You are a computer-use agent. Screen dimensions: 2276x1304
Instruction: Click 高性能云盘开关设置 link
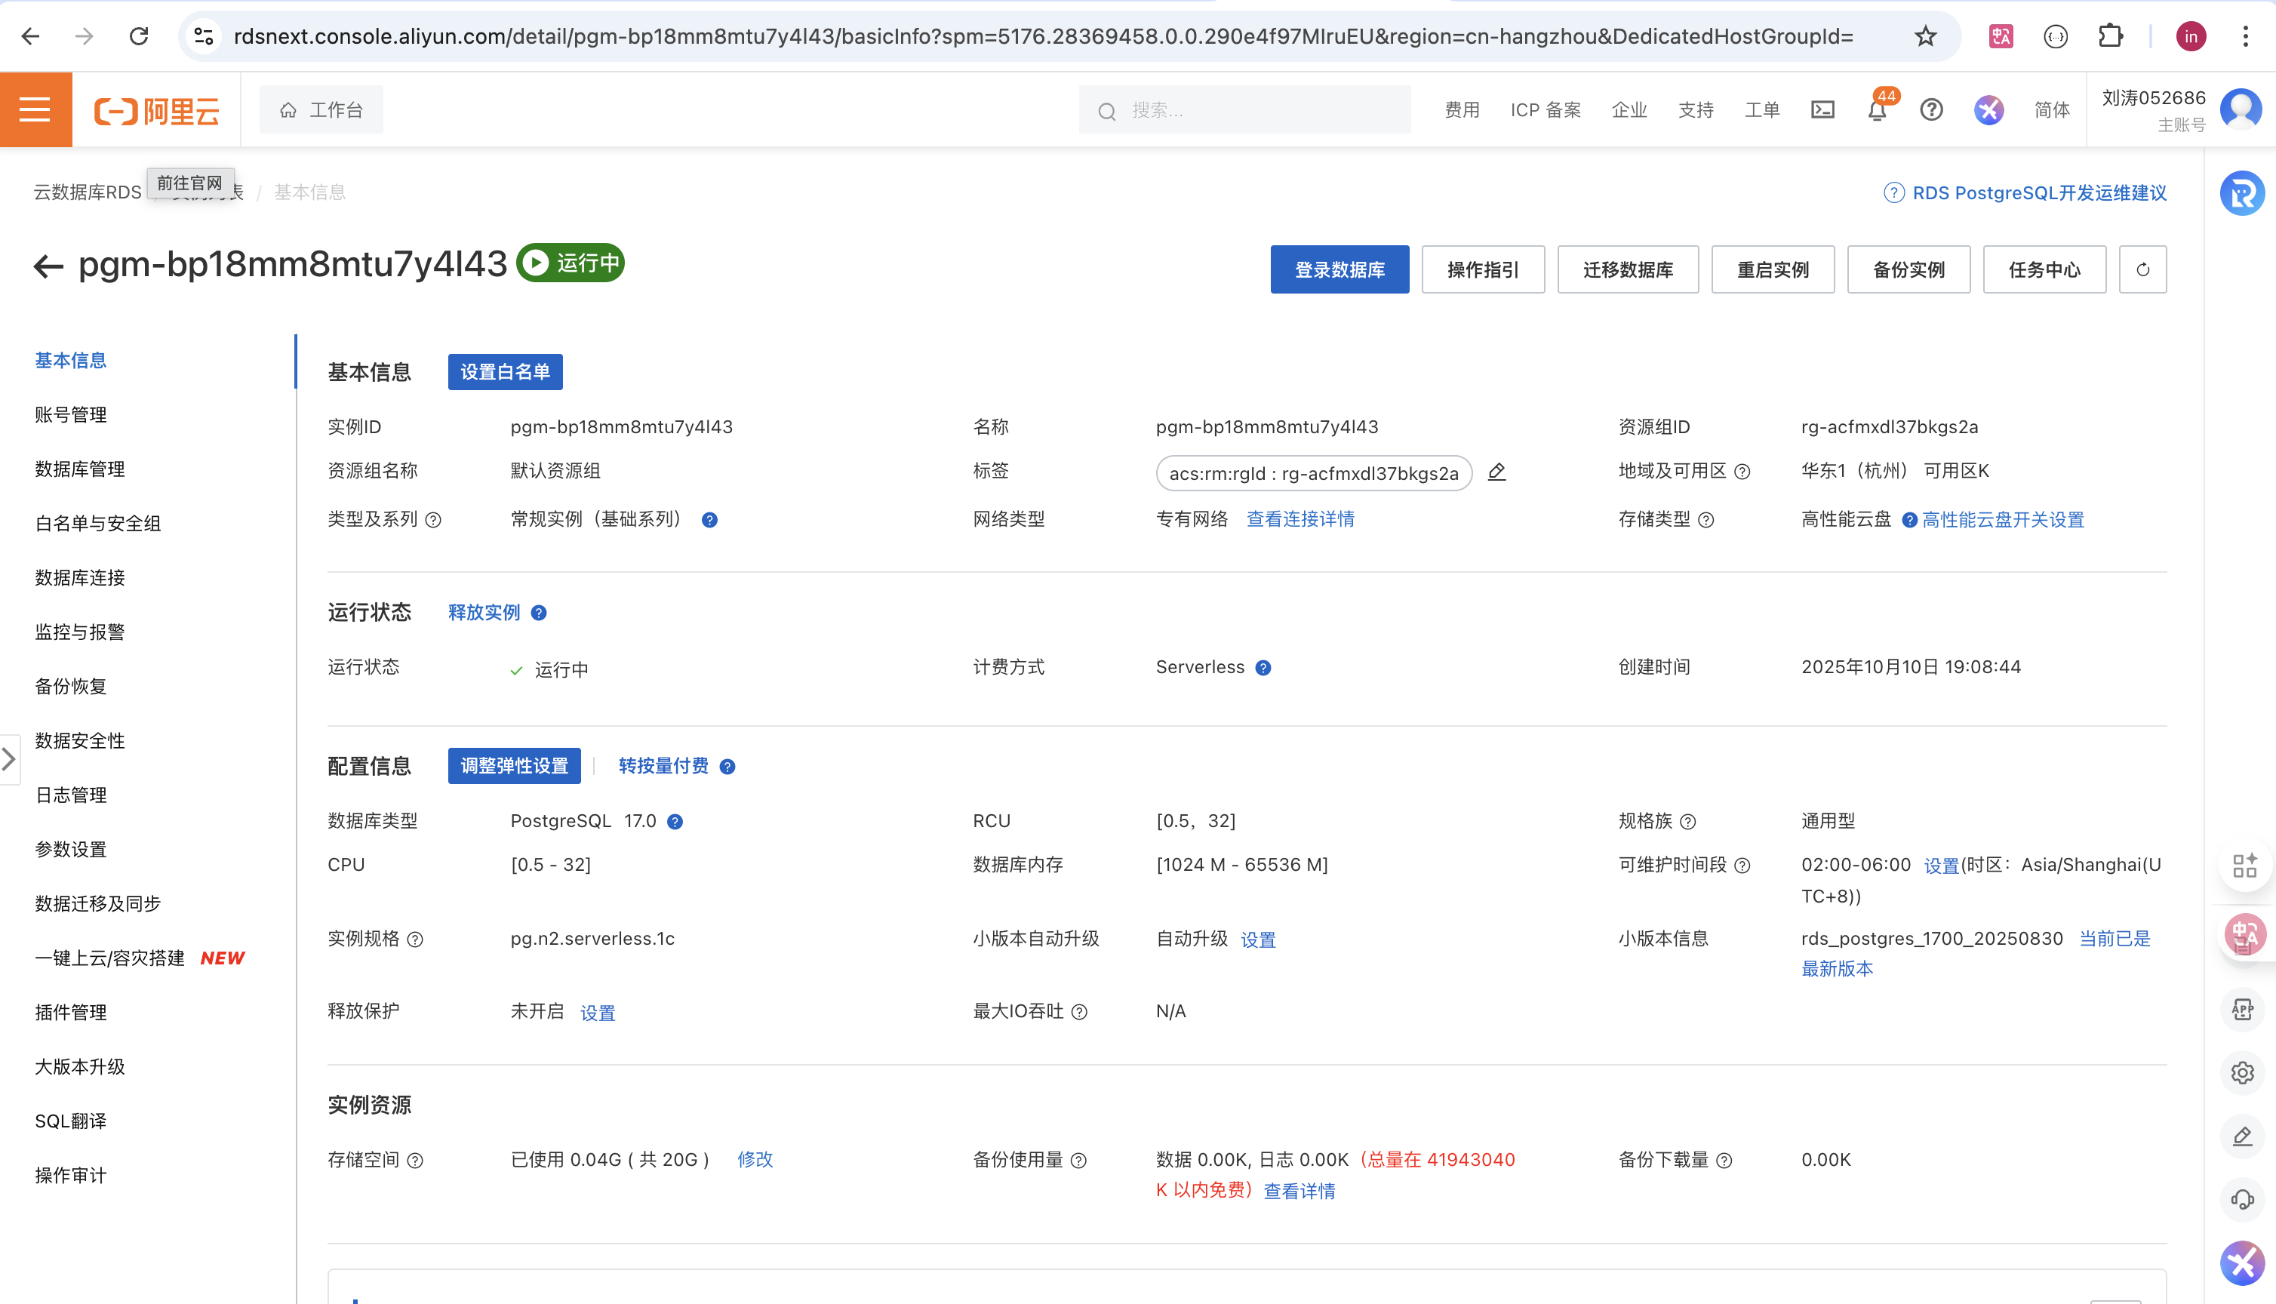point(2002,519)
